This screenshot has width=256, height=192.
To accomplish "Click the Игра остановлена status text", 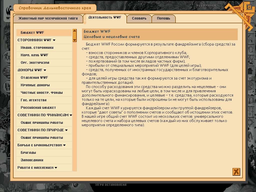I will click(x=111, y=185).
